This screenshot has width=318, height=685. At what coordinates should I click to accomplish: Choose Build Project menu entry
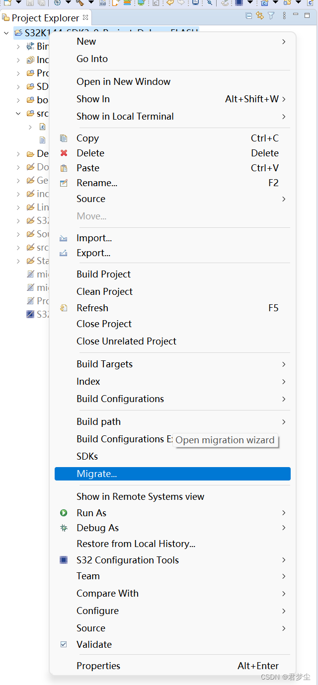pos(103,274)
